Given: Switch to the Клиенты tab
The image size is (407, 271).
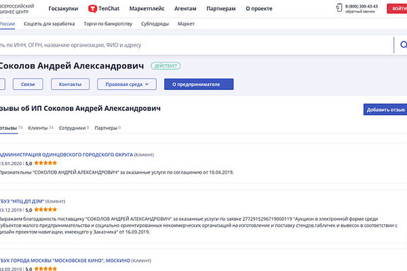Looking at the screenshot, I should pos(41,127).
